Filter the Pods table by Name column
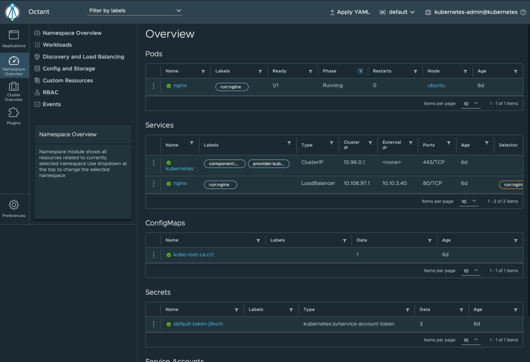The width and height of the screenshot is (530, 362). (x=203, y=71)
